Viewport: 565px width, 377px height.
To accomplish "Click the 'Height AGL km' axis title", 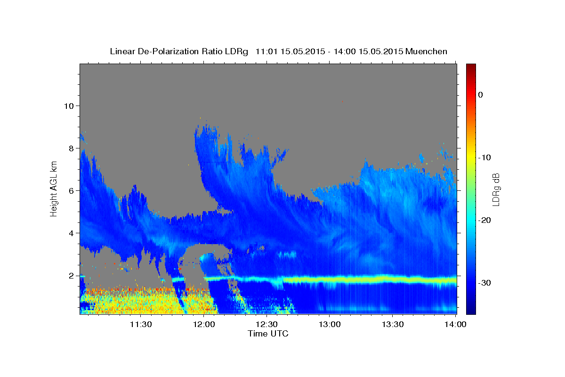I will 54,189.
